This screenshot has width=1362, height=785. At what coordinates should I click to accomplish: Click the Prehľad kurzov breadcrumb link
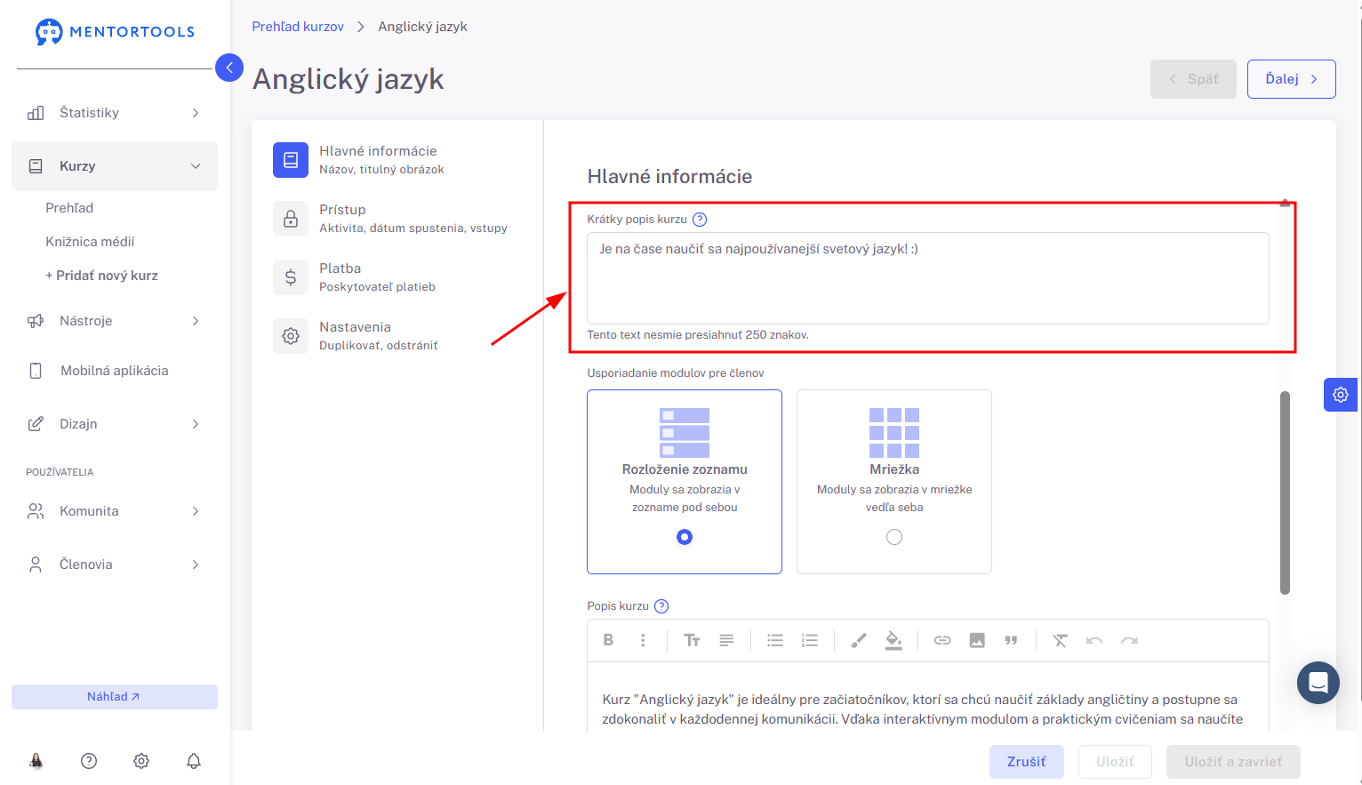(298, 27)
